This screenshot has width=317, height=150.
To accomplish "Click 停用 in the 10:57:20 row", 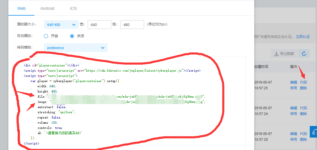I will click(x=294, y=140).
